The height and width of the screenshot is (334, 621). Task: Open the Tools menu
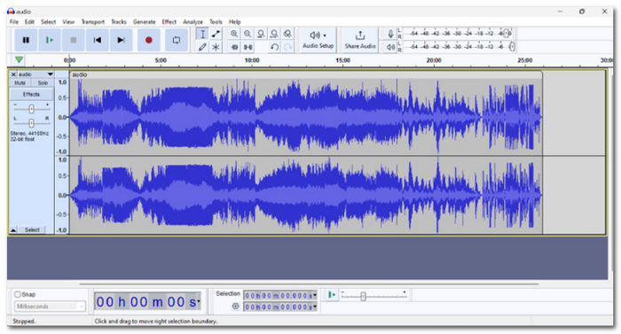(216, 22)
